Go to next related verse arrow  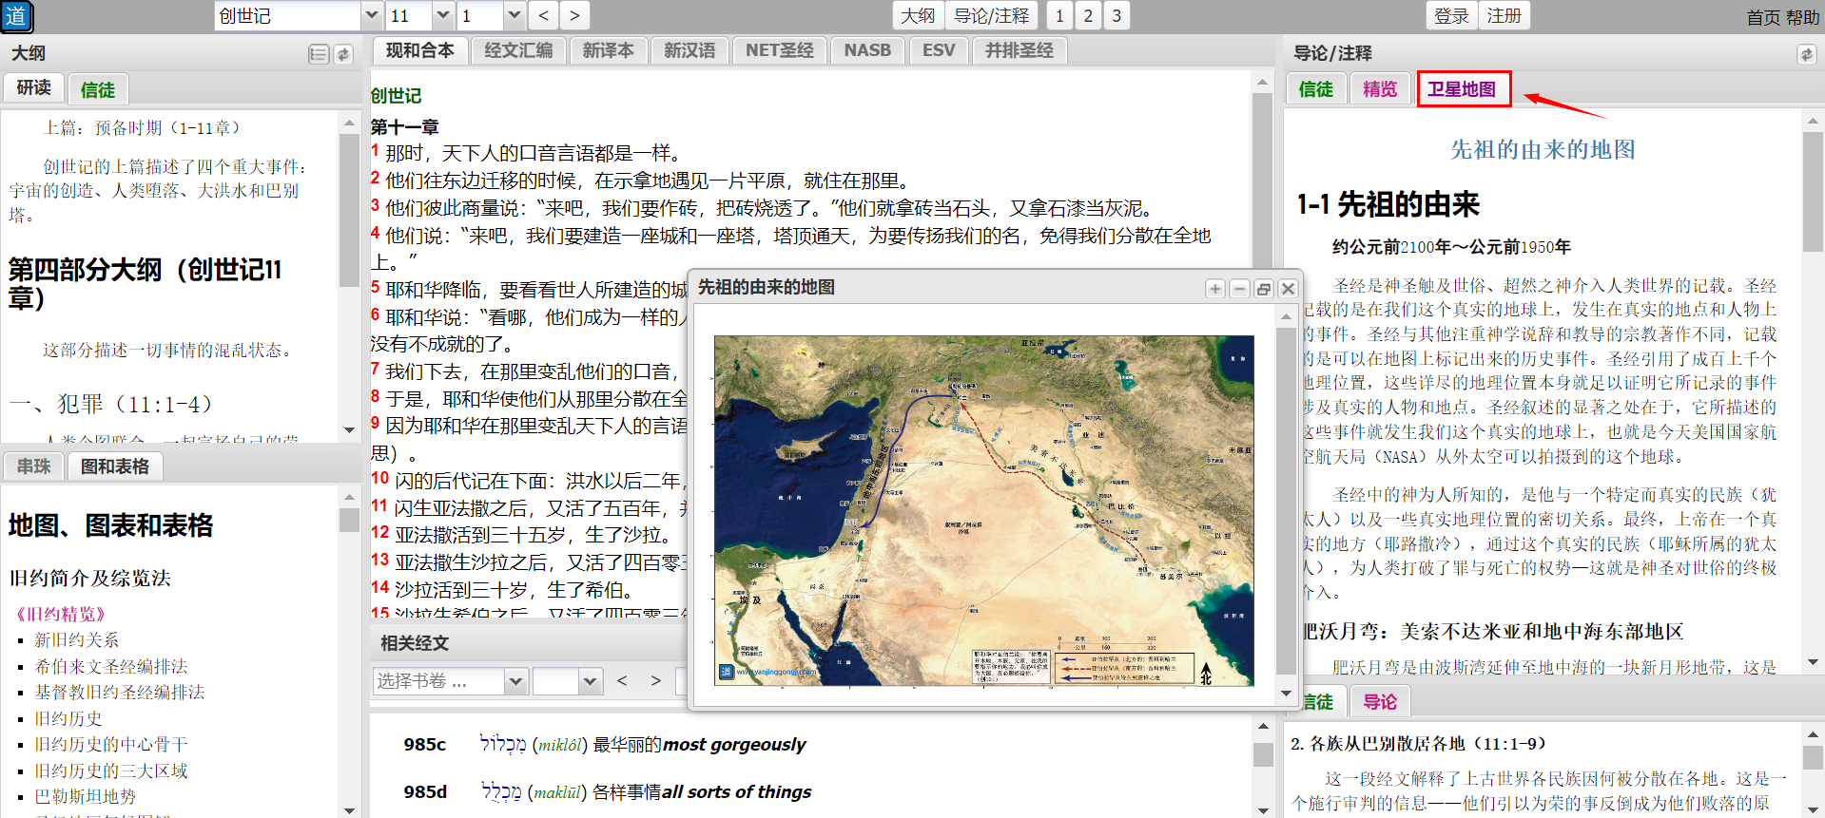coord(655,680)
